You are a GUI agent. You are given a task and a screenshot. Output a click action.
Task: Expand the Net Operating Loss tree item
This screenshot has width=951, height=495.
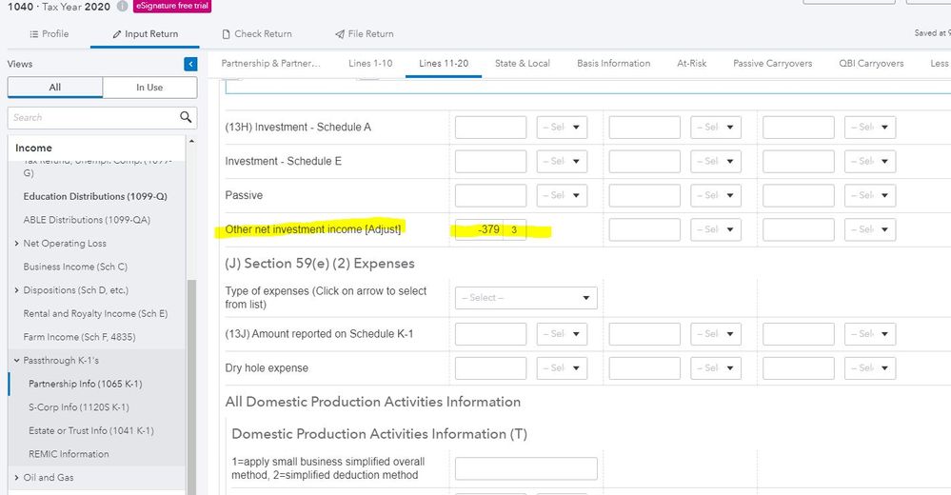(17, 244)
